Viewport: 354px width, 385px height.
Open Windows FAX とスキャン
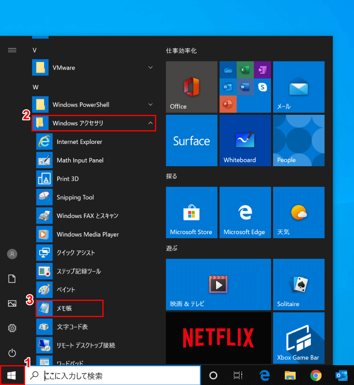tap(96, 216)
